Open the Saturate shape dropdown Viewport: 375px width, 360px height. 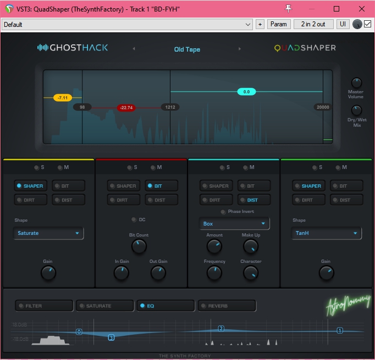[x=48, y=233]
